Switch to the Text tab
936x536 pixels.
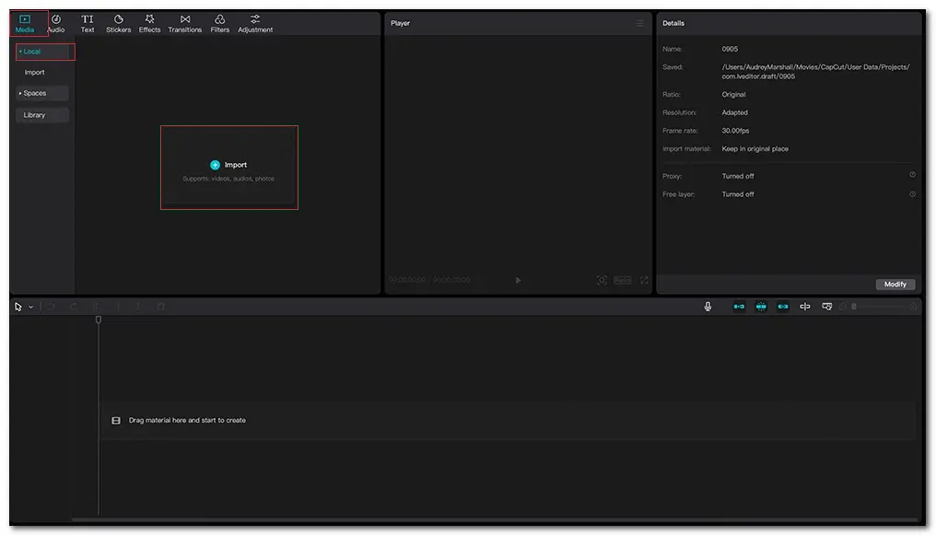click(88, 23)
